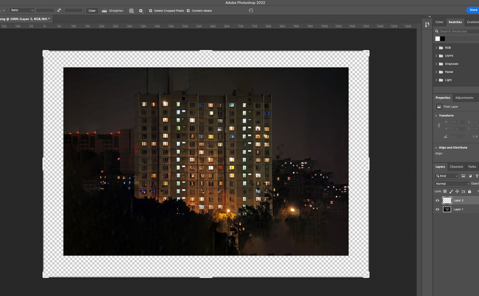Lock layer position with move icon
Image resolution: width=479 pixels, height=296 pixels.
click(x=457, y=191)
